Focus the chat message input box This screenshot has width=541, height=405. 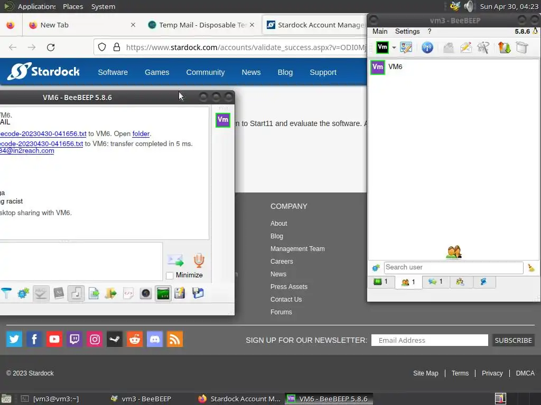tap(81, 261)
